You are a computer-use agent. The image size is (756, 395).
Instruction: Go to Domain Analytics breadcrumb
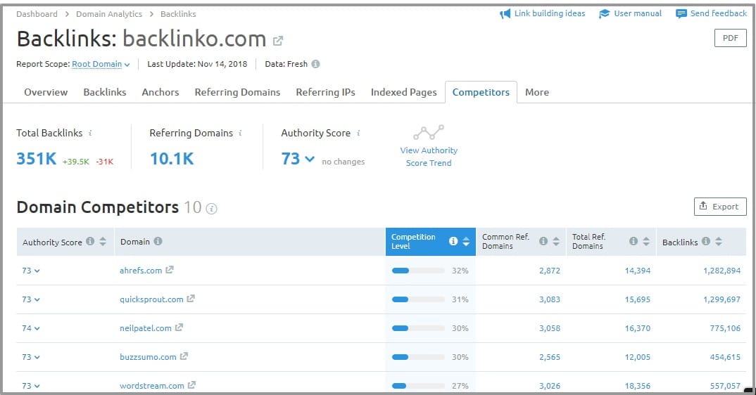coord(109,14)
